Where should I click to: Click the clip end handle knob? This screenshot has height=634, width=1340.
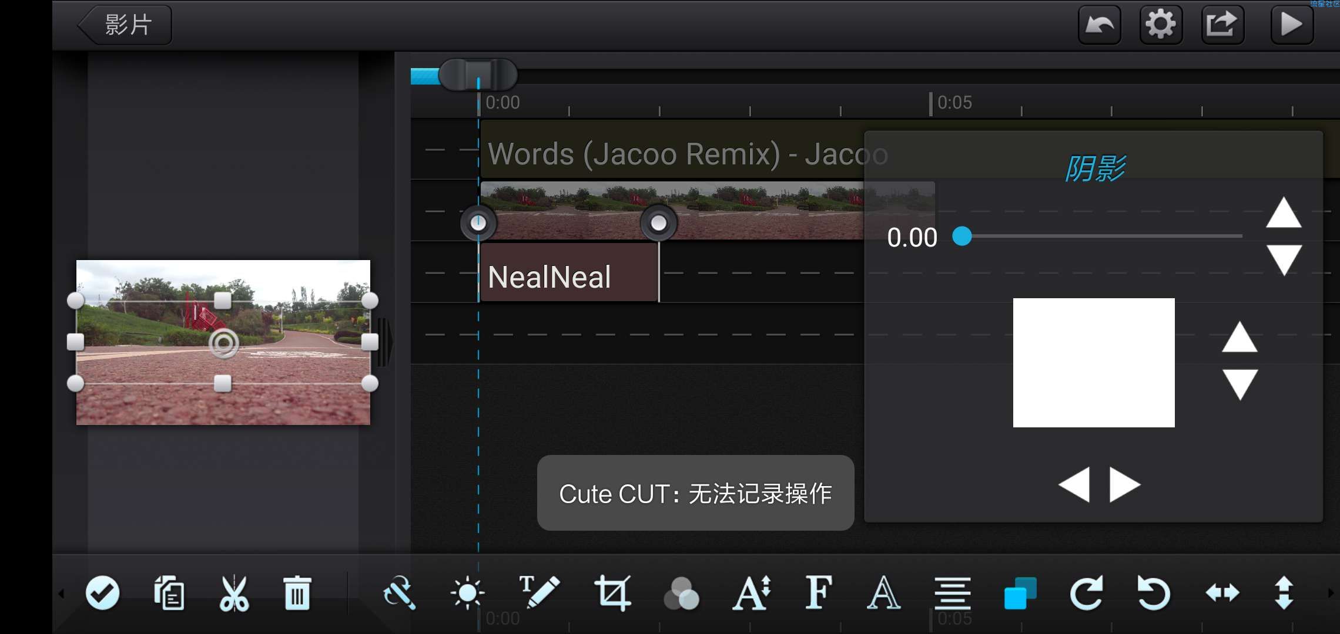point(658,223)
